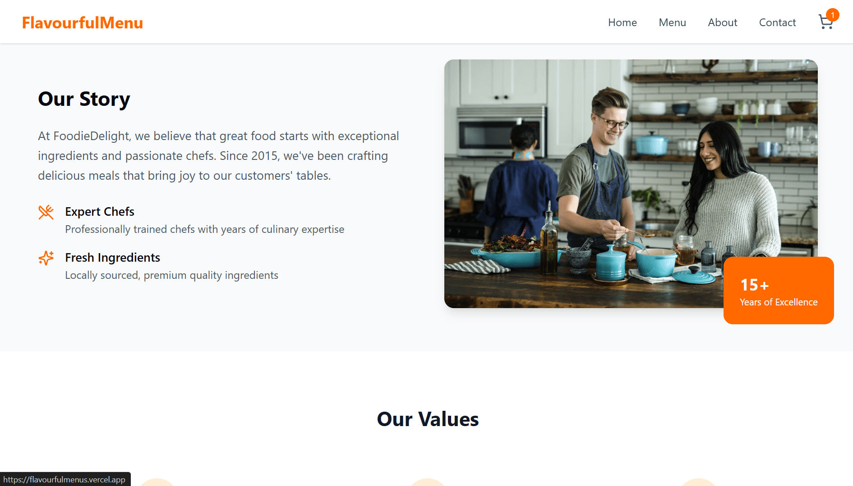Select the Expert Chefs title
The height and width of the screenshot is (486, 853).
(x=100, y=212)
